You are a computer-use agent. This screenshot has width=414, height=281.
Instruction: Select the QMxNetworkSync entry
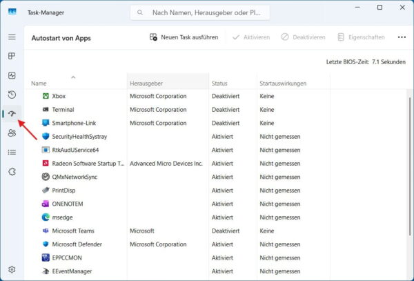(75, 177)
